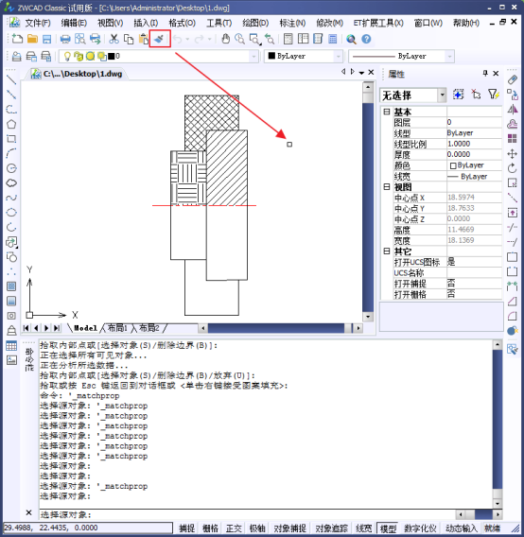Screen dimensions: 524x537
Task: Select the Rotate modify tool
Action: (513, 168)
